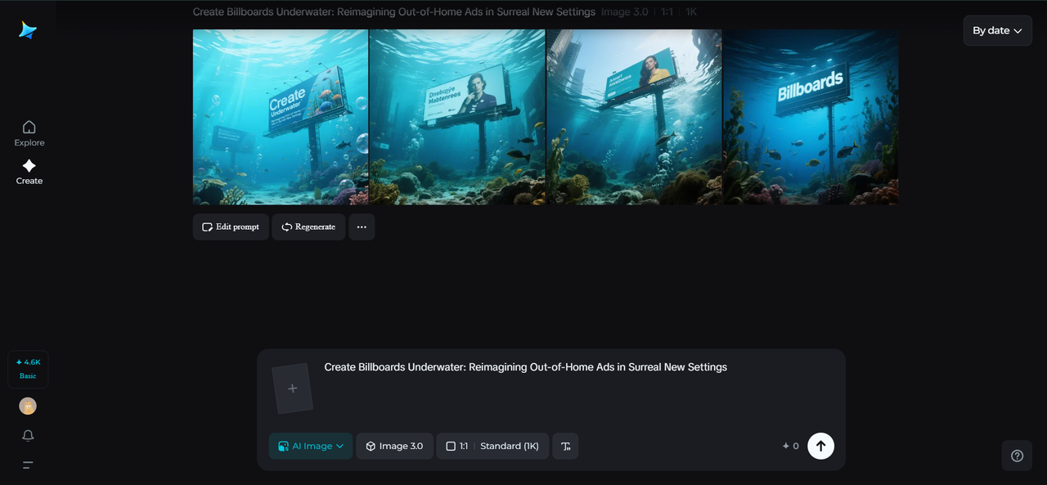
Task: Open the Image 3.0 model selector
Action: coord(394,446)
